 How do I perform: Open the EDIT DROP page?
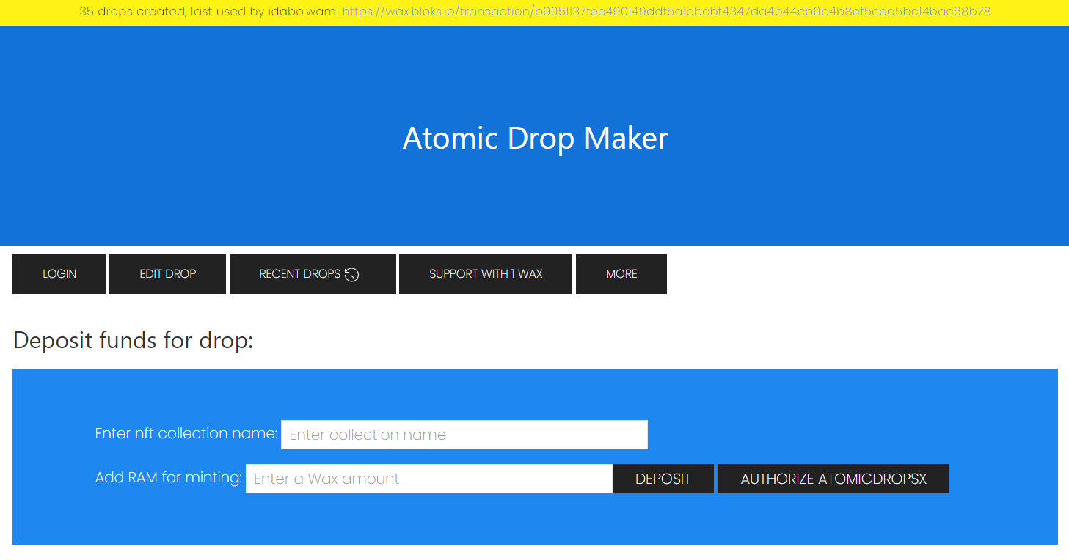click(168, 274)
